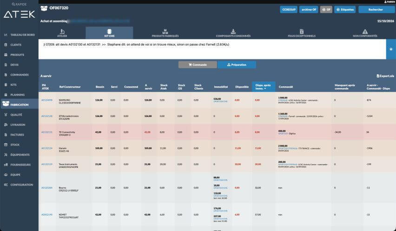Open Qualité icon in sidebar
This screenshot has height=231, width=396.
click(x=6, y=115)
